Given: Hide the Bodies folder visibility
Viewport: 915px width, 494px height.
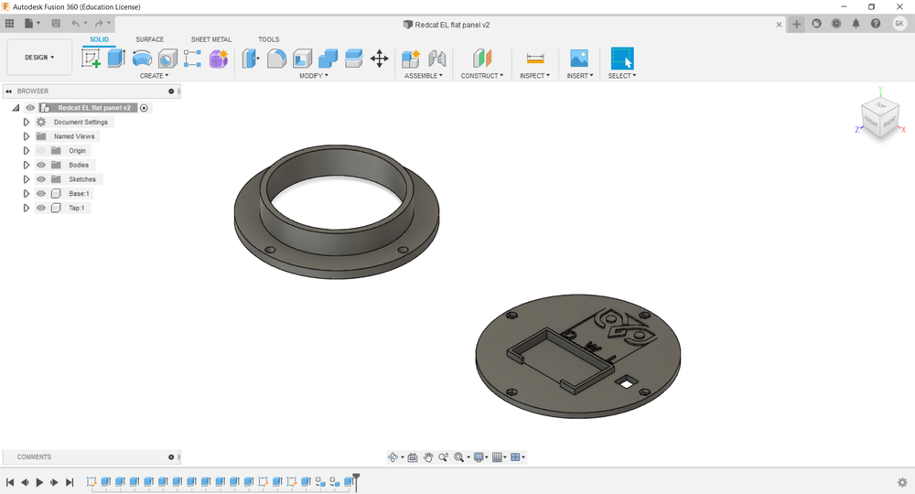Looking at the screenshot, I should point(41,165).
